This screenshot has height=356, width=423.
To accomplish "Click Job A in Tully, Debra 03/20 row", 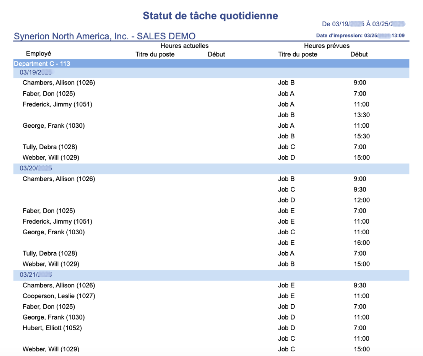I will (x=286, y=253).
